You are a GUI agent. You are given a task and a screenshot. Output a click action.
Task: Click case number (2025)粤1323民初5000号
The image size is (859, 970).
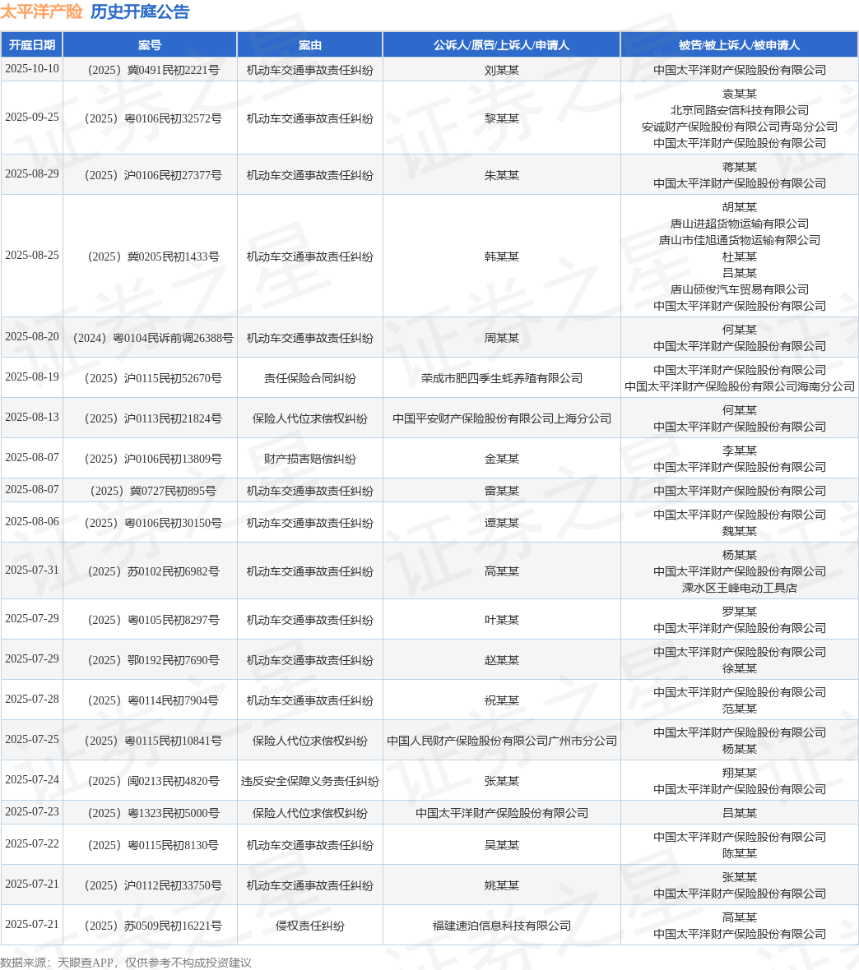[153, 813]
